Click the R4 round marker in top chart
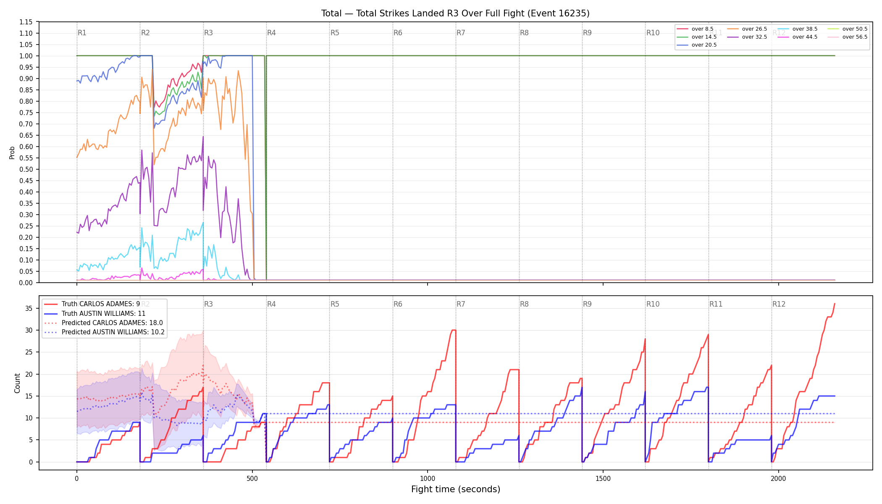This screenshot has height=504, width=882. [271, 33]
